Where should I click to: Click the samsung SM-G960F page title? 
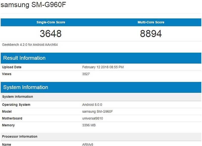34,5
